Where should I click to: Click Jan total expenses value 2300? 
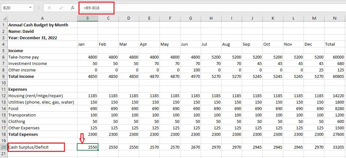(88, 134)
